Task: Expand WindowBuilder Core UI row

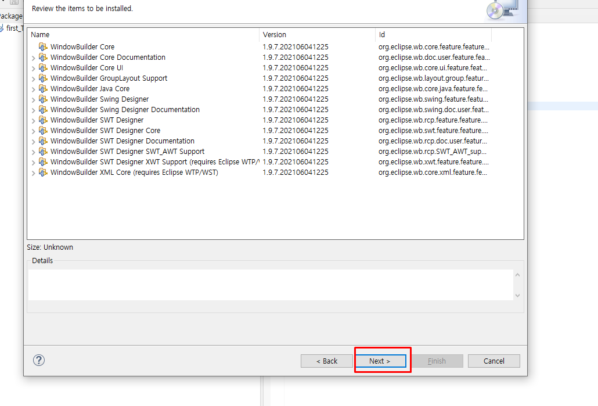Action: point(33,69)
